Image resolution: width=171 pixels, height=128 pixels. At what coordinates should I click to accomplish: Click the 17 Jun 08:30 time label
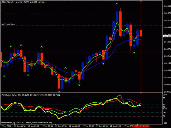coord(88,126)
